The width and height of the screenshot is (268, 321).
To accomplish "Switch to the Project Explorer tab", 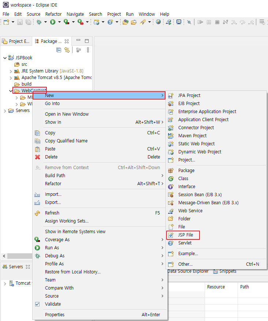I will tap(16, 41).
